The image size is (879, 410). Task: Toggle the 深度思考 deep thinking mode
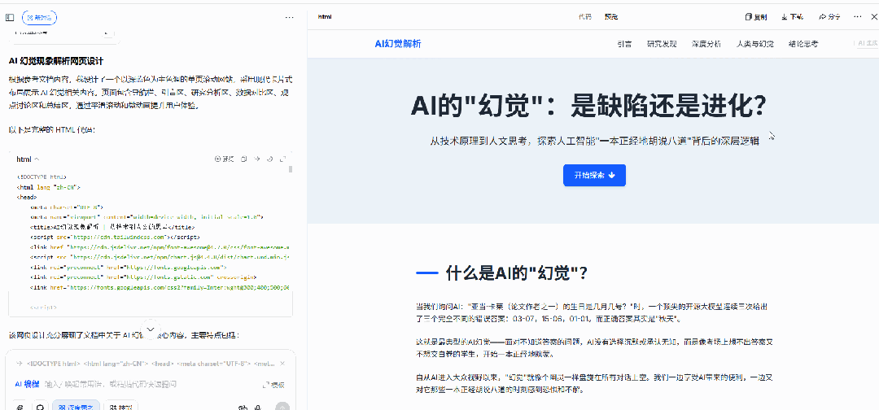pos(77,408)
